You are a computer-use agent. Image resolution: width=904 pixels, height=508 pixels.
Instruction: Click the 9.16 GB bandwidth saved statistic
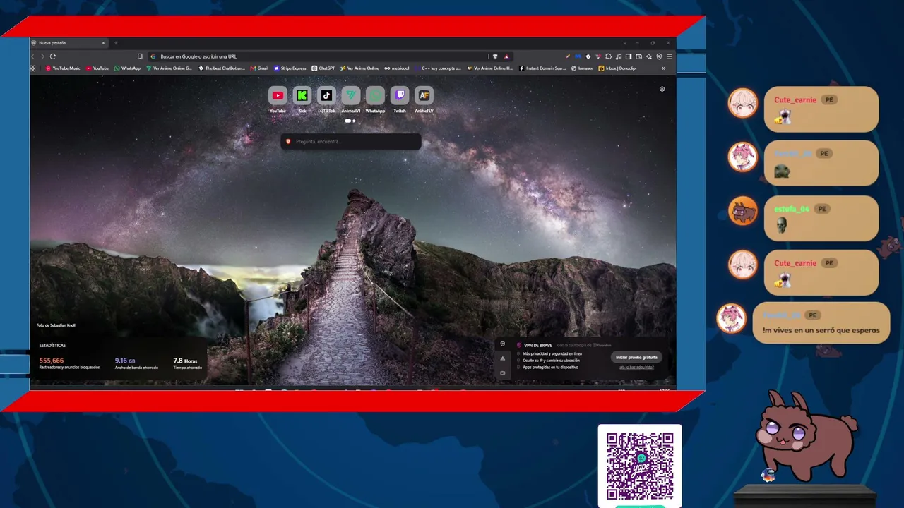tap(137, 363)
